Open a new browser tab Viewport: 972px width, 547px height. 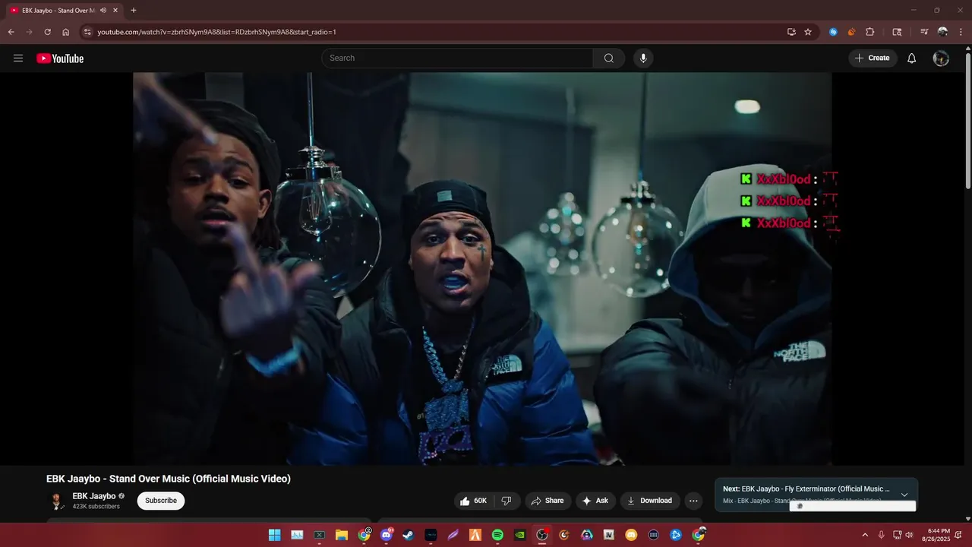[134, 11]
